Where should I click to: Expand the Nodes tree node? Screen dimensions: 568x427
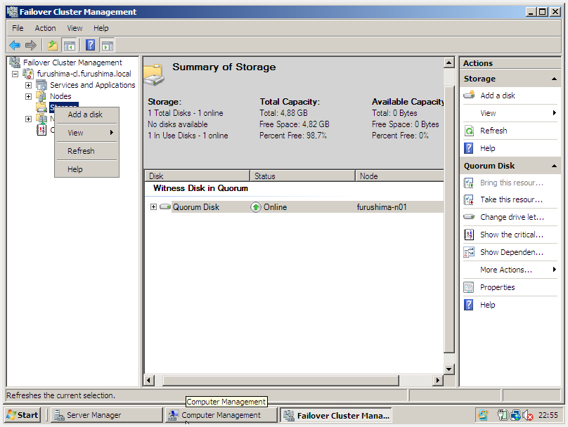pos(28,97)
